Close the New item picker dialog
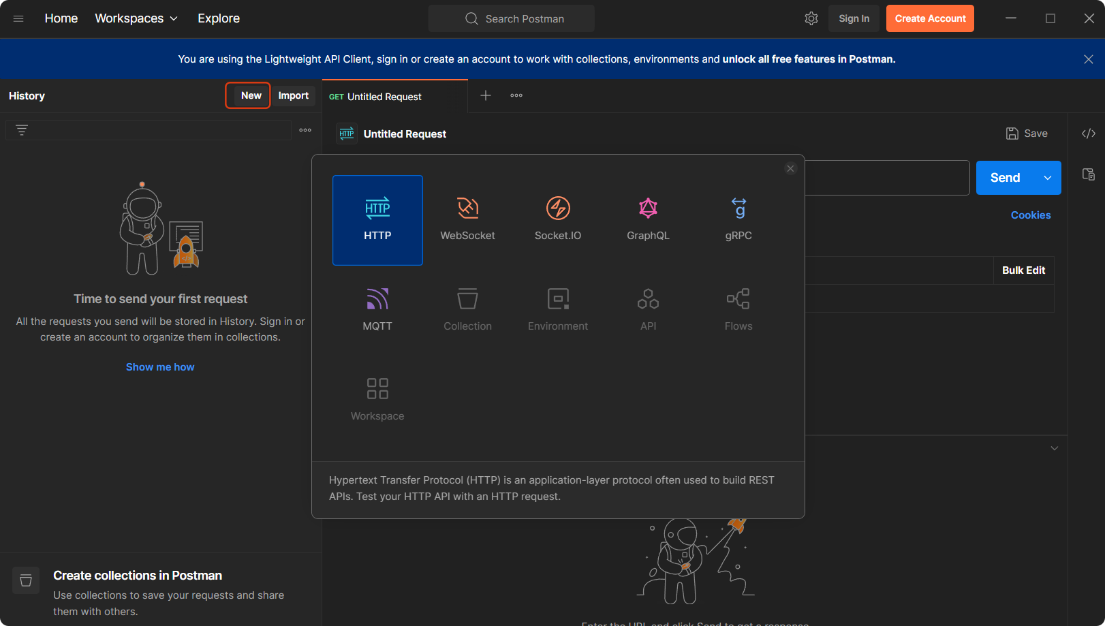 (x=790, y=168)
